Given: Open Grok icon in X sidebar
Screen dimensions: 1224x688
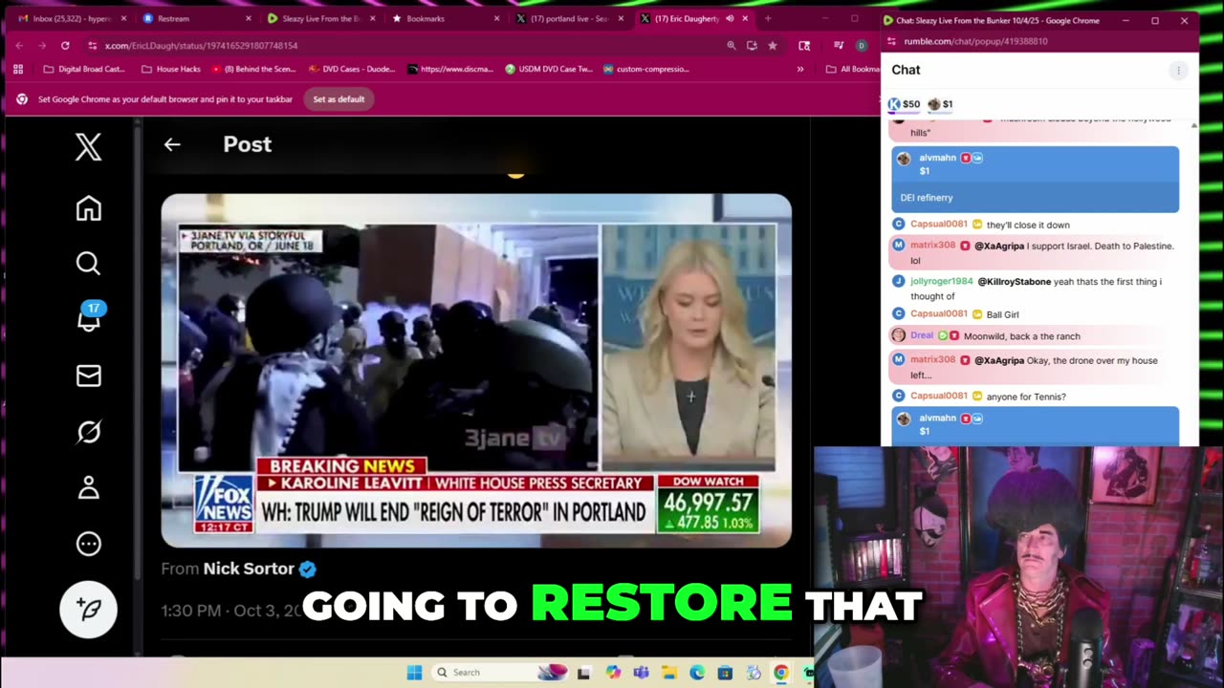Looking at the screenshot, I should tap(88, 432).
